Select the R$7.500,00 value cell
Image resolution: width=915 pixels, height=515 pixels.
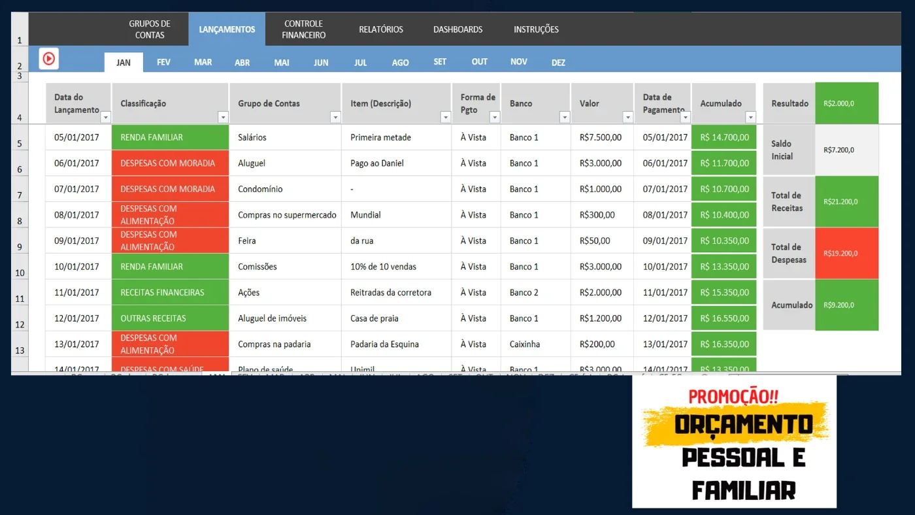pos(603,137)
